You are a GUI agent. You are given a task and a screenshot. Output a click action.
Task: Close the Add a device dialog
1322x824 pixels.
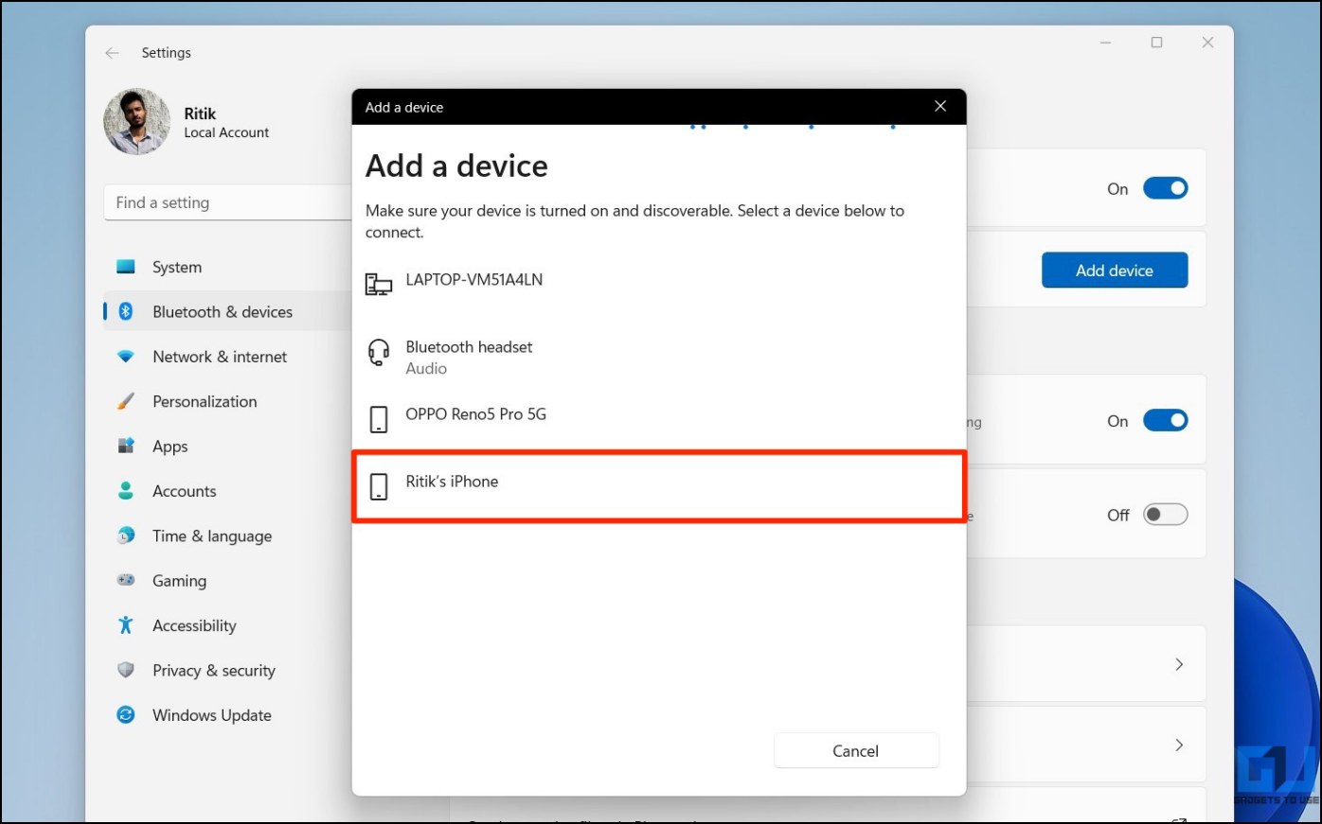[x=940, y=106]
